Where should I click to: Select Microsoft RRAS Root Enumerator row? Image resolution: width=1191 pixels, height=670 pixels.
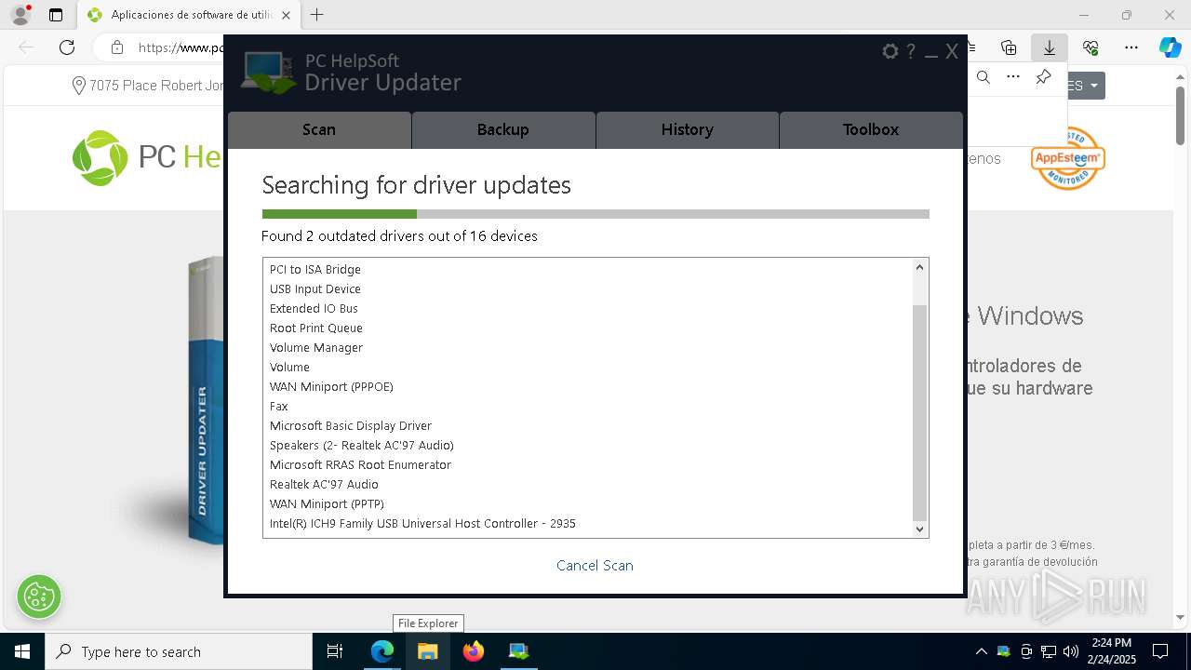(588, 465)
